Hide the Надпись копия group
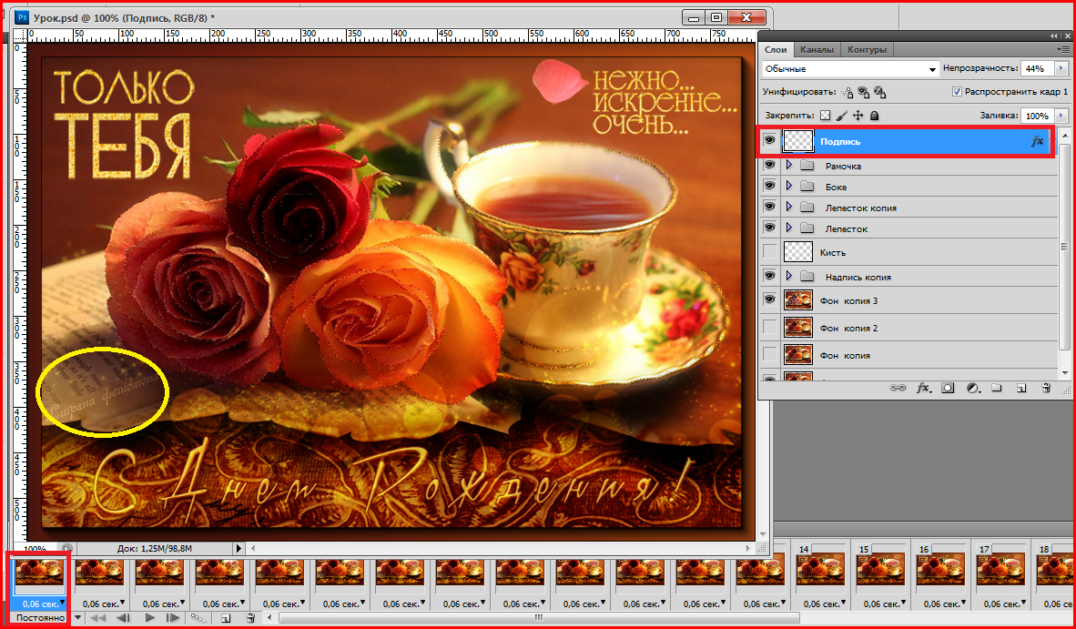 (x=770, y=276)
